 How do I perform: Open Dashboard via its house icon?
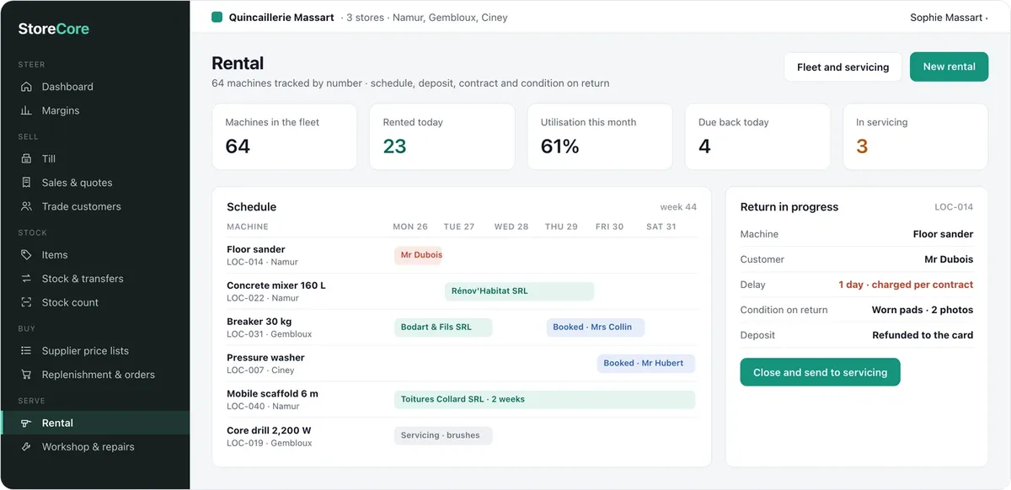[26, 87]
